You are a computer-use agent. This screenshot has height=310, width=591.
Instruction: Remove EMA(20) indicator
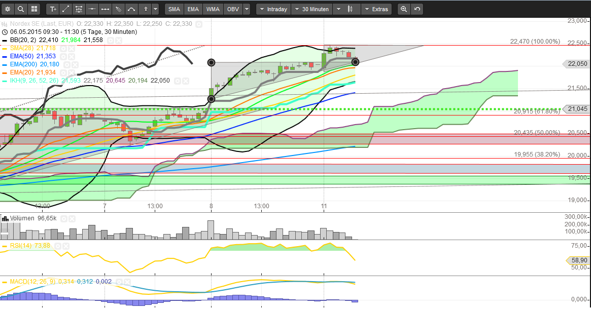point(71,72)
